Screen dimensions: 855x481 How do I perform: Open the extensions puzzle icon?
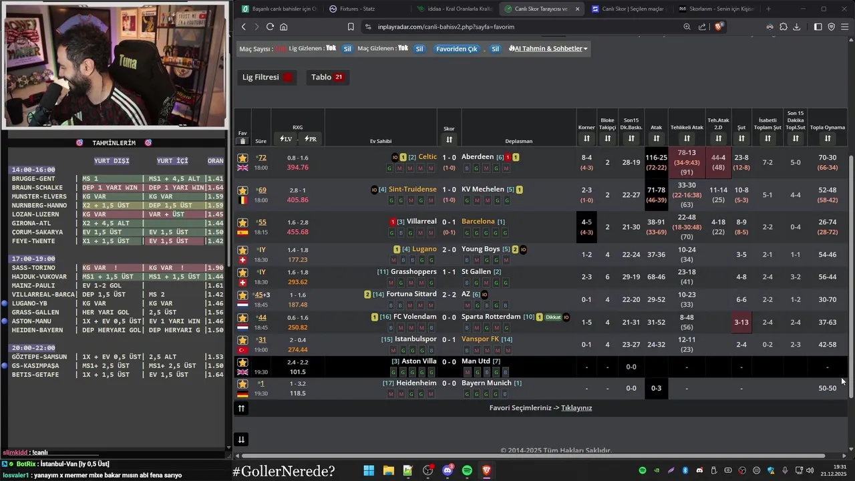pos(783,27)
